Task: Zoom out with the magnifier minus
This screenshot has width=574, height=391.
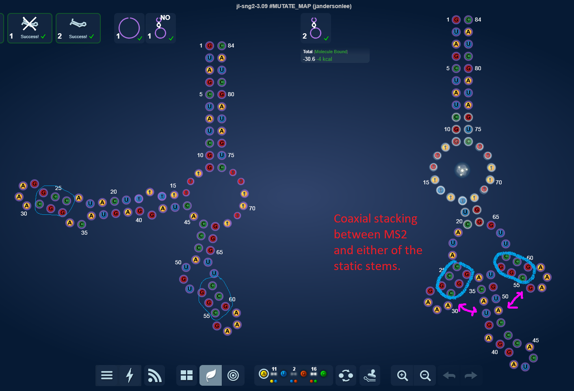Action: [425, 375]
